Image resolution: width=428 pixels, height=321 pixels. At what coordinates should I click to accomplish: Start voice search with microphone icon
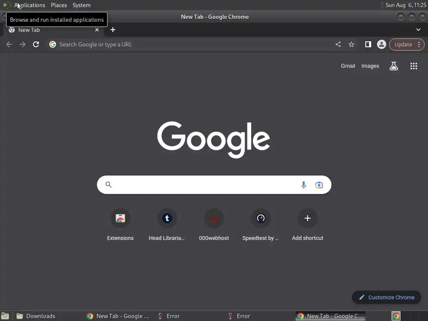click(303, 185)
